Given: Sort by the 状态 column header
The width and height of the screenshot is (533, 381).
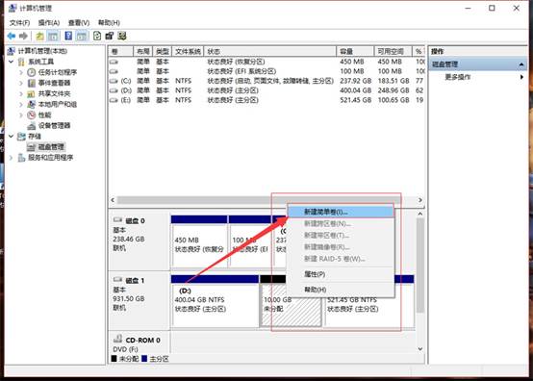Looking at the screenshot, I should (270, 51).
